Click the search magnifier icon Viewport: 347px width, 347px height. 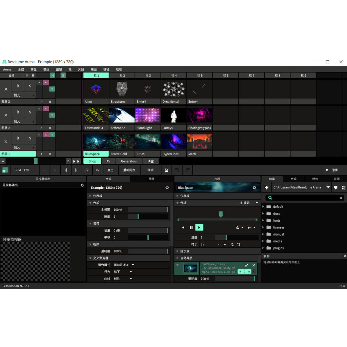tap(270, 198)
